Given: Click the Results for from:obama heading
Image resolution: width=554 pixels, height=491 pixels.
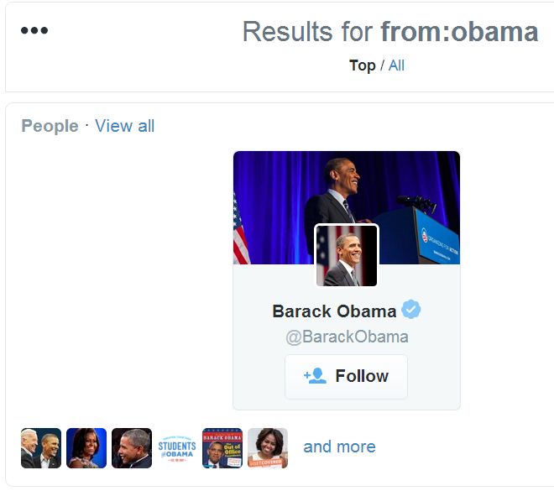Looking at the screenshot, I should click(x=389, y=32).
